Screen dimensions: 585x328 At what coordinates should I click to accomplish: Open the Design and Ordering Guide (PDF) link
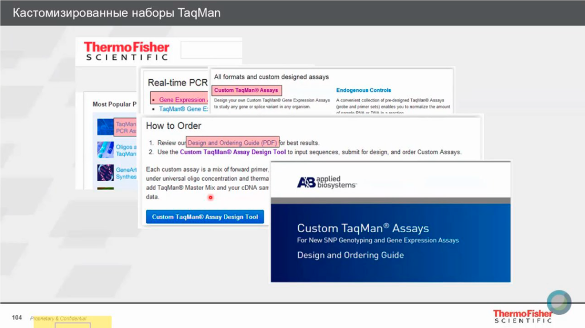coord(233,143)
